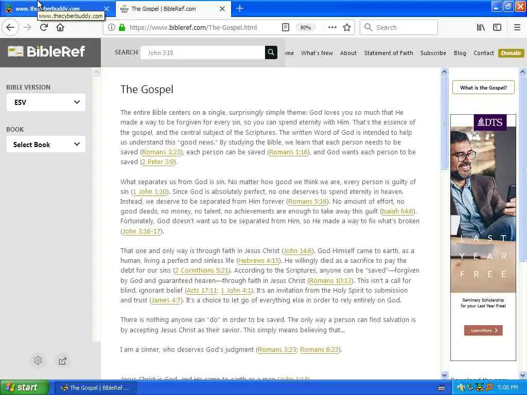527x395 pixels.
Task: Select The Gospel | BibleRef.com tab
Action: [x=173, y=9]
